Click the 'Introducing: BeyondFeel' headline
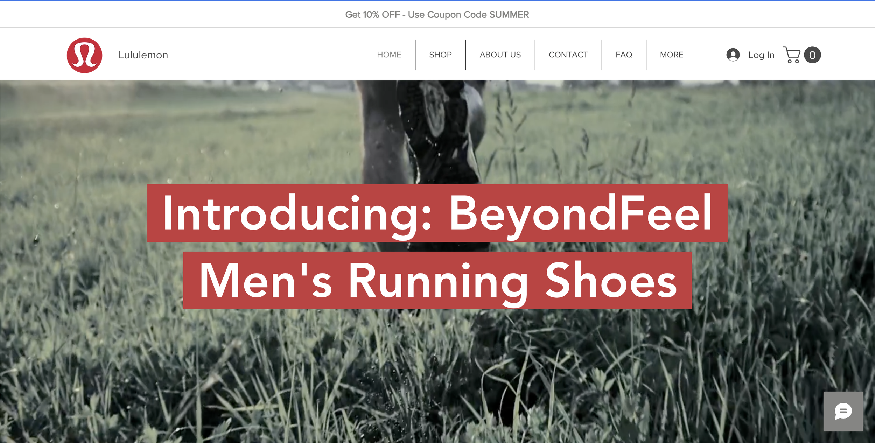 pos(437,213)
